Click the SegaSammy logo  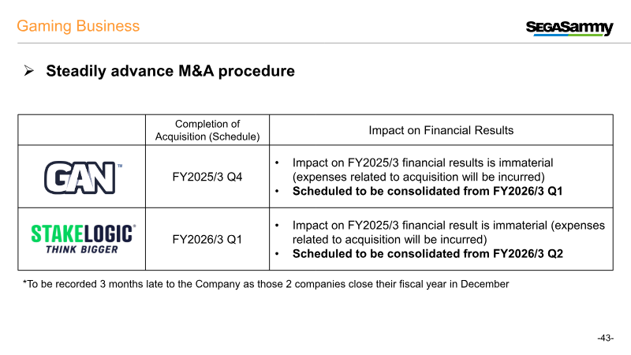569,28
